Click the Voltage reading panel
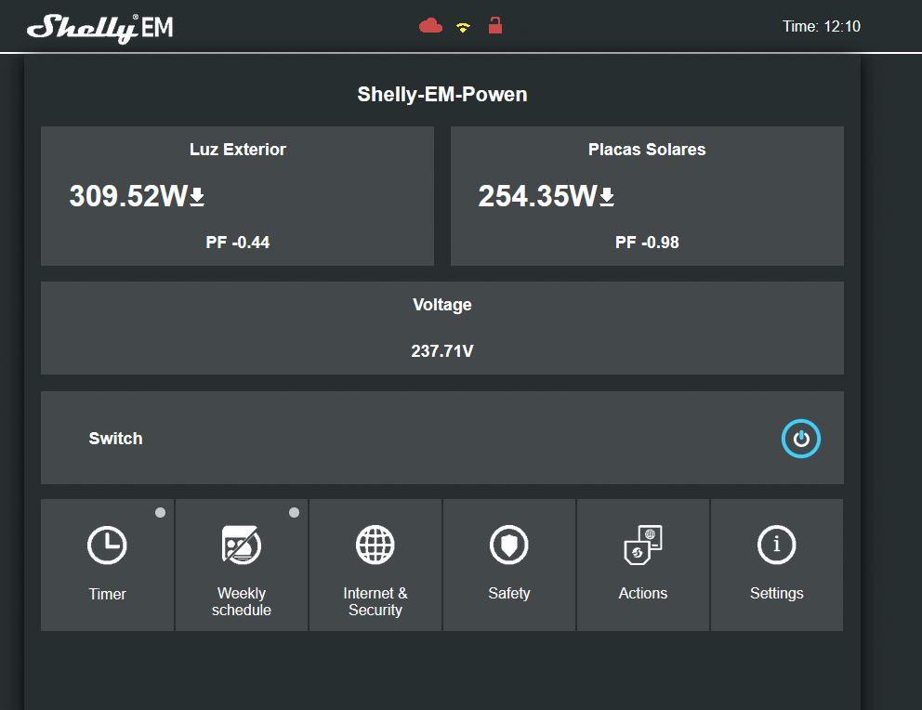Screen dimensions: 922x710 coord(442,329)
